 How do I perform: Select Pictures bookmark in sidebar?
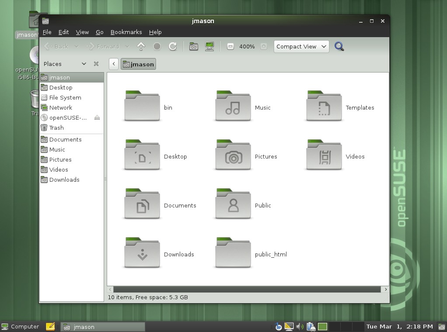point(72,159)
